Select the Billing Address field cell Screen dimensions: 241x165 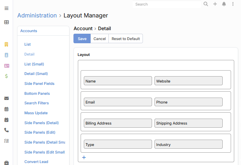tap(118, 123)
